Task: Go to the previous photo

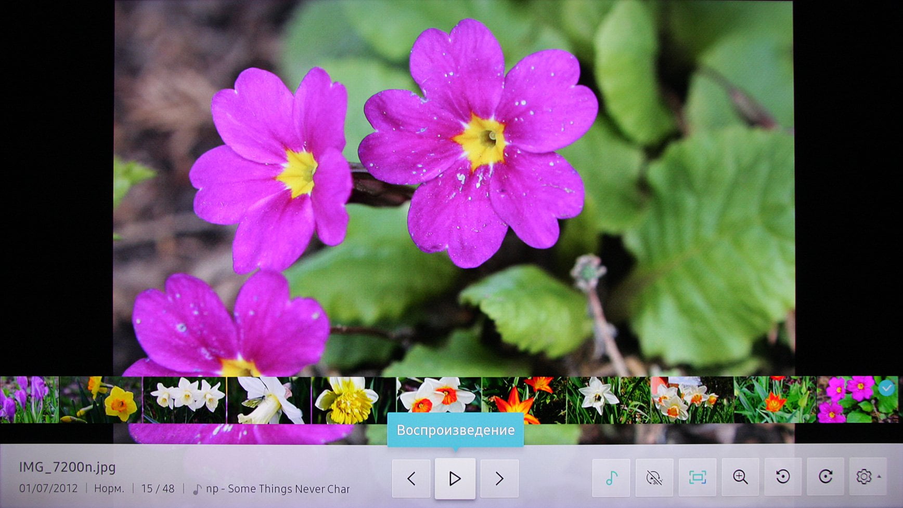Action: (411, 478)
